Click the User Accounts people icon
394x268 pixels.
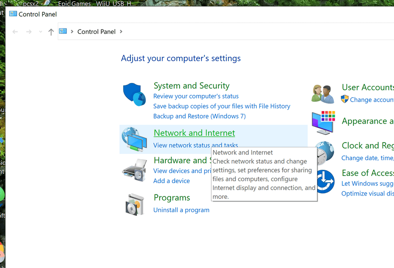coord(323,93)
